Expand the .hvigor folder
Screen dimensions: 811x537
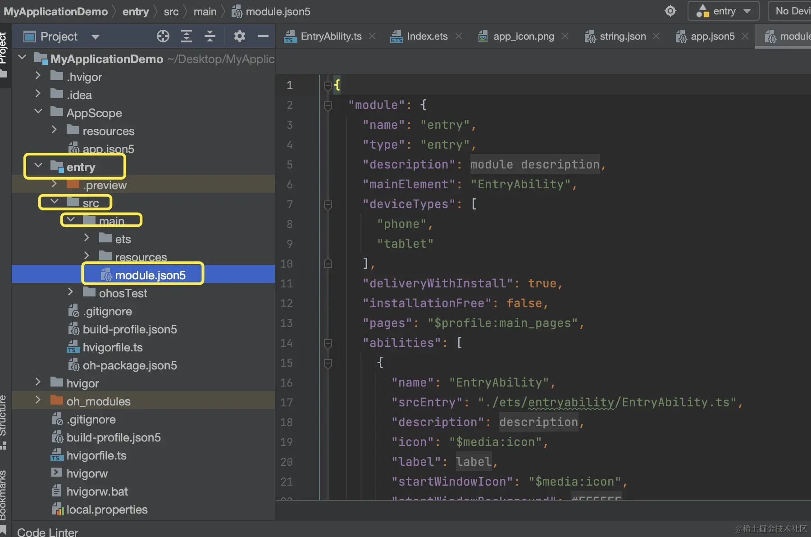(x=38, y=76)
